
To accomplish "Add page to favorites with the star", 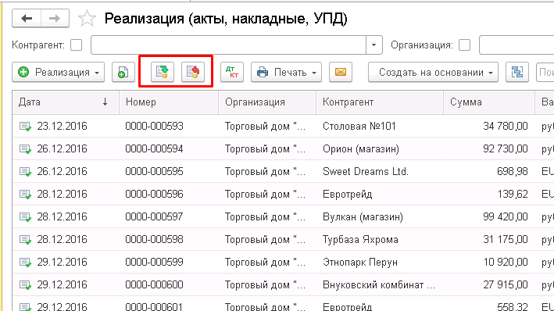I will click(87, 19).
